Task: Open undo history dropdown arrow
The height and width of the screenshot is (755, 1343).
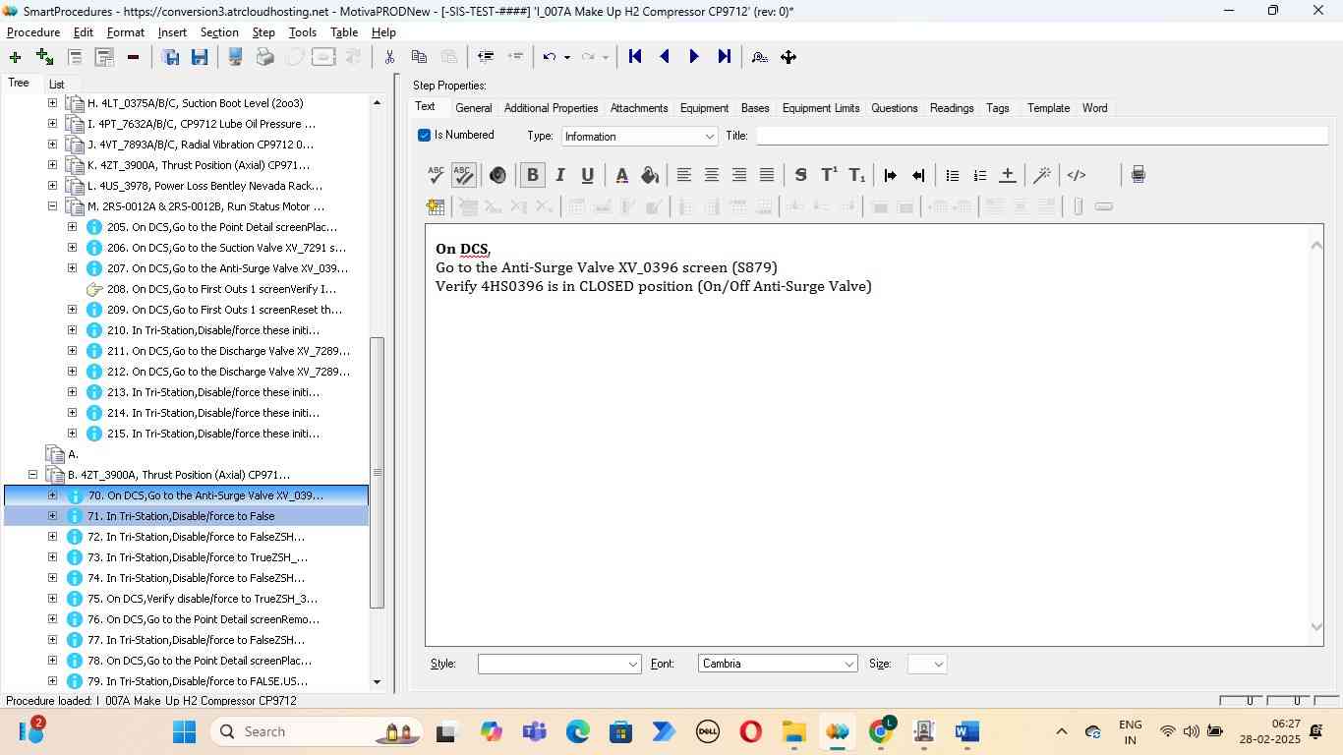Action: [567, 57]
